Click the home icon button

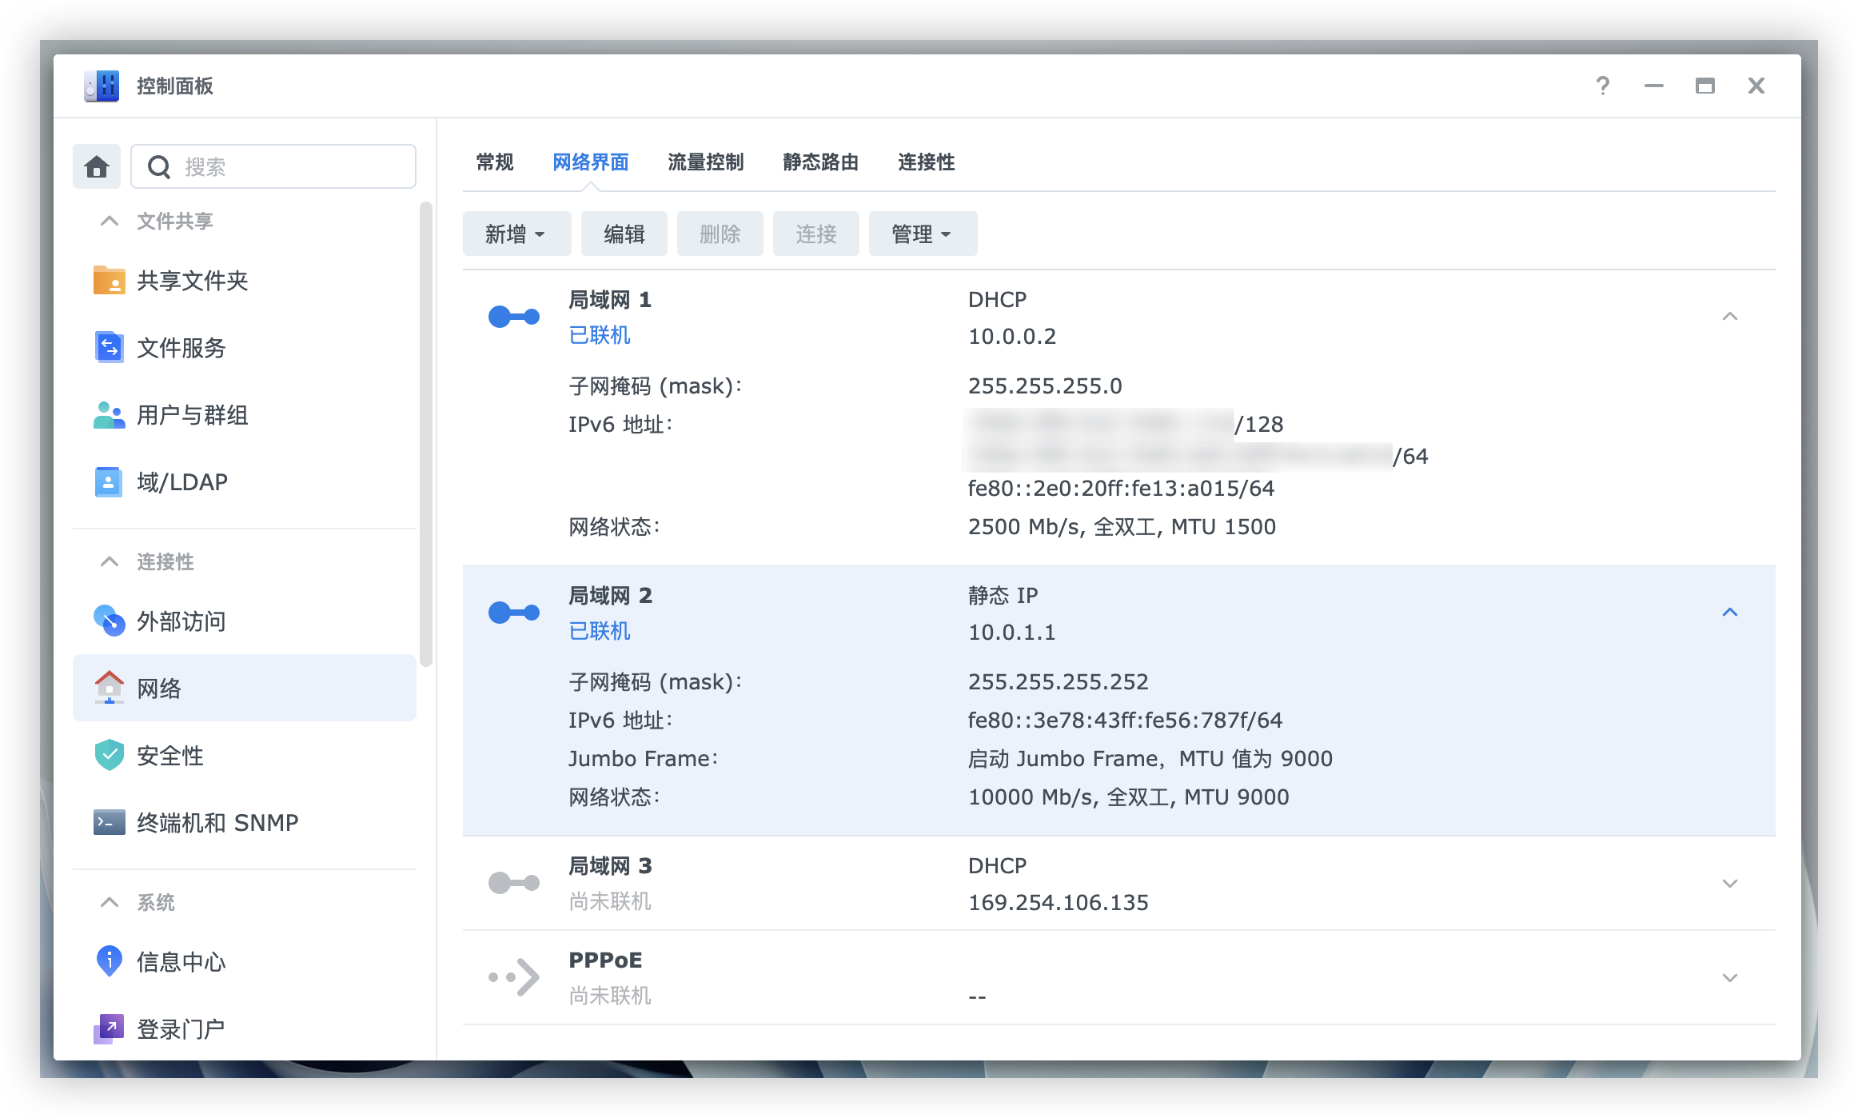[x=97, y=166]
